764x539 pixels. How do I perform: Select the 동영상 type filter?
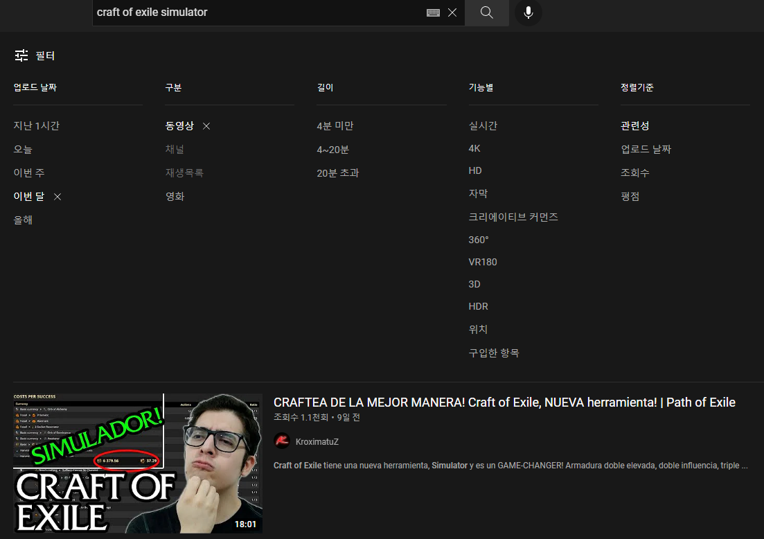(x=179, y=125)
